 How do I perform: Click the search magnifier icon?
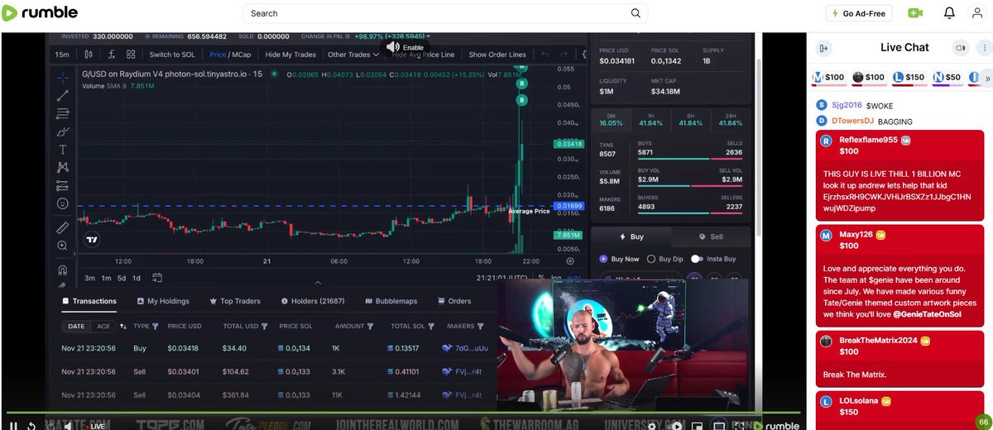pos(636,13)
